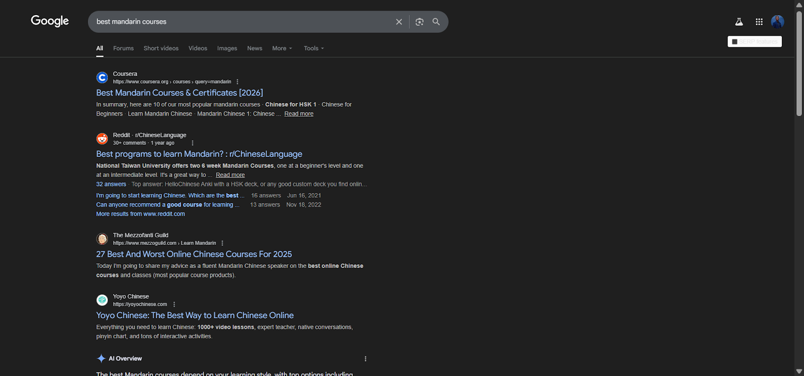
Task: Click the Yoyo Chinese site name
Action: pyautogui.click(x=131, y=297)
